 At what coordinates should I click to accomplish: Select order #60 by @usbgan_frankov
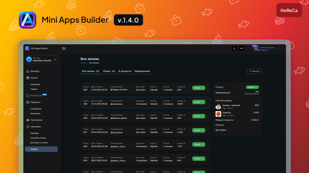[x=146, y=88]
